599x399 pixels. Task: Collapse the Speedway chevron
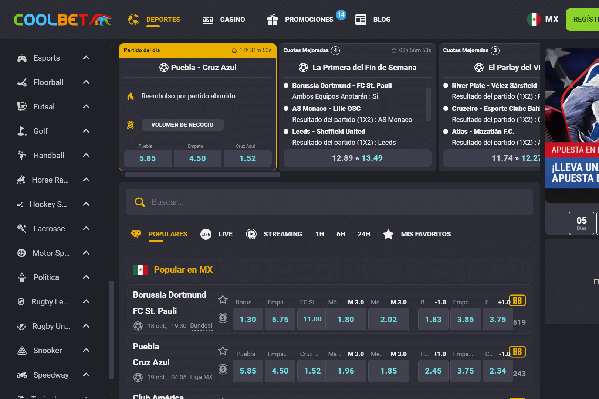86,375
